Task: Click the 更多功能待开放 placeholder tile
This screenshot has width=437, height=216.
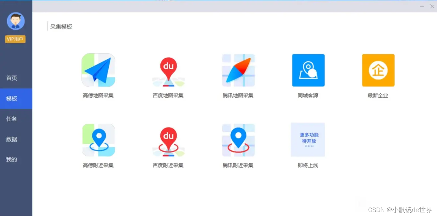Action: click(x=308, y=140)
